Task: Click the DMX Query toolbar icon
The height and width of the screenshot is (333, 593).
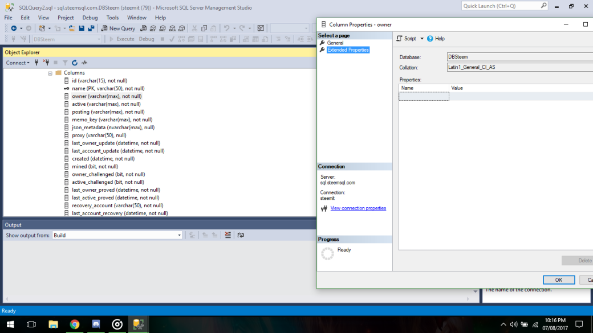Action: [x=163, y=28]
